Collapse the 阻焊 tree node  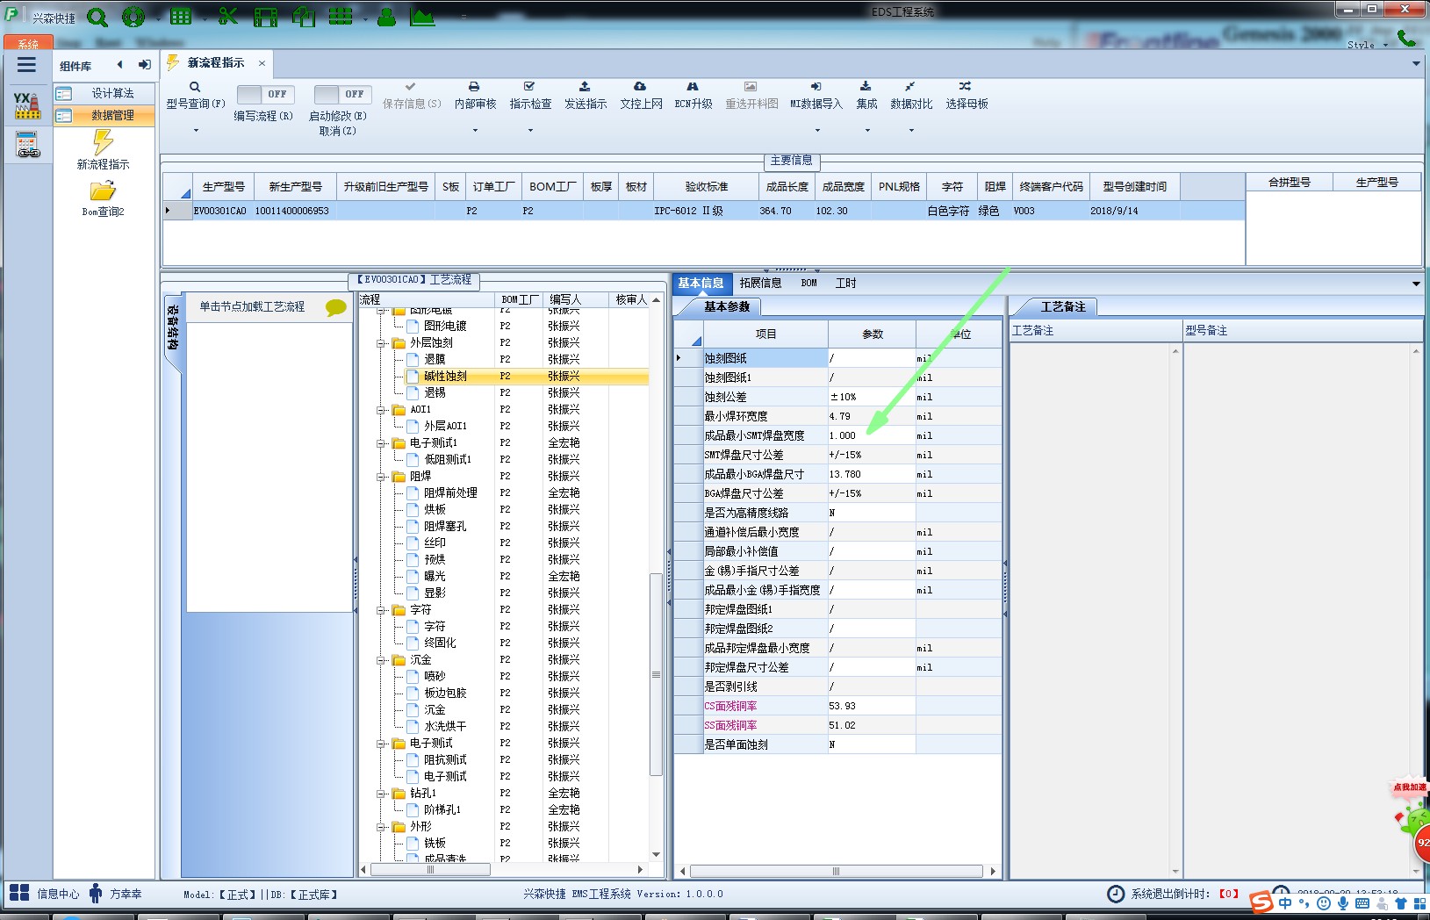[x=382, y=477]
